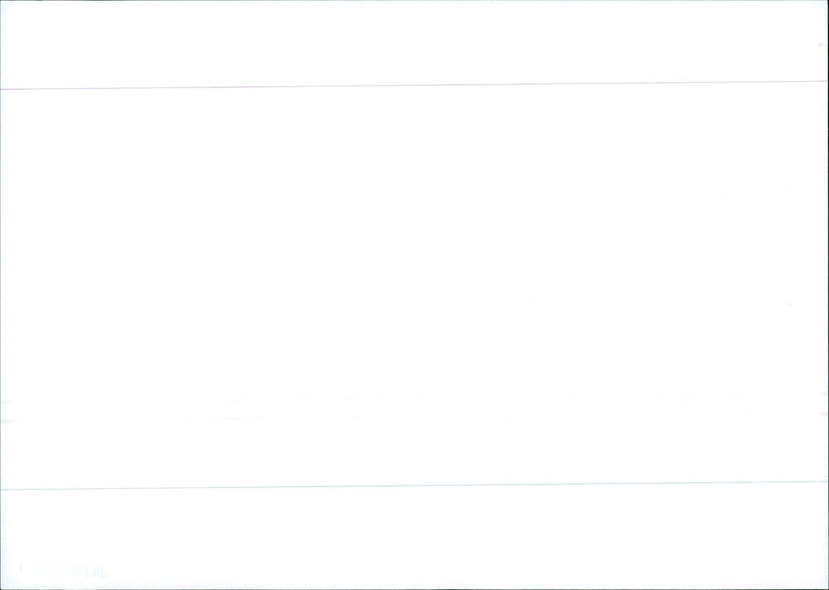
Task: Click the center of the bottom blank band
Action: tap(414, 537)
